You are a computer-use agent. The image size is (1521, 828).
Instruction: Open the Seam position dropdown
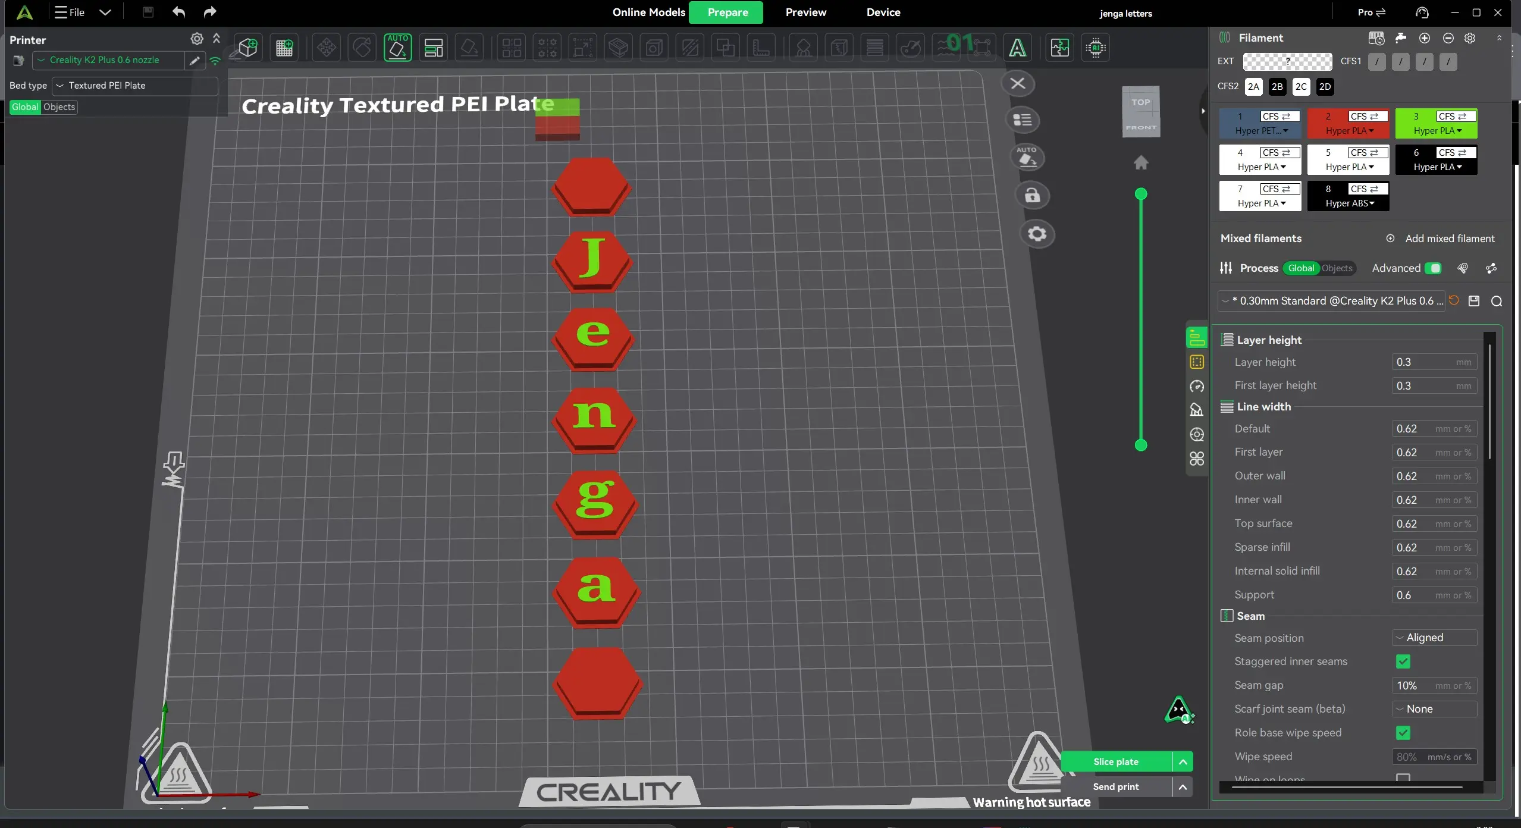(x=1434, y=638)
